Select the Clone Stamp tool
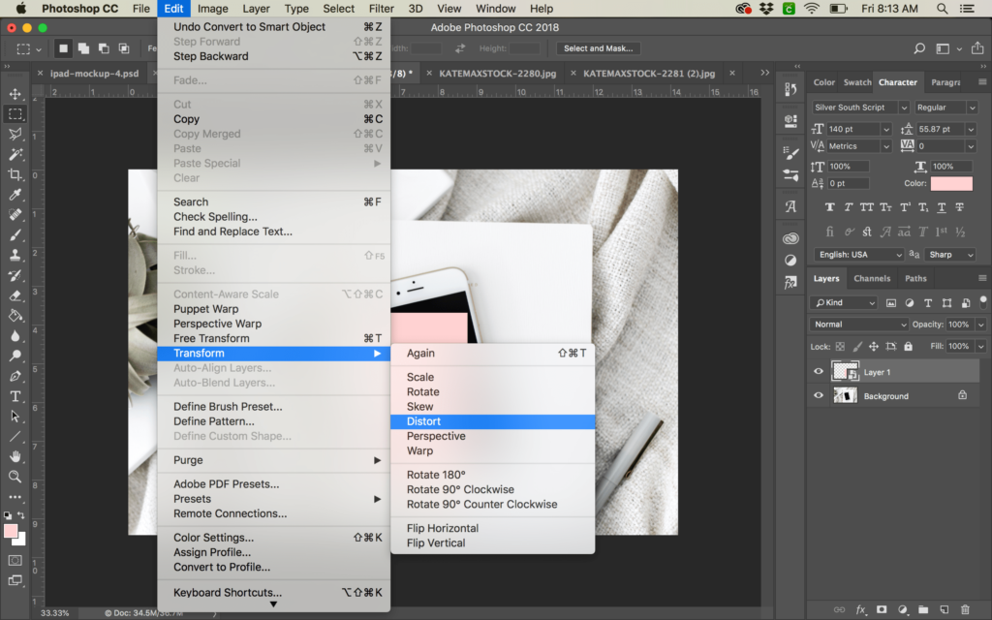The width and height of the screenshot is (992, 620). [x=15, y=256]
